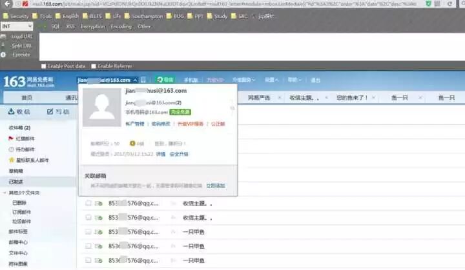Open the PPT bookmarks folder

click(196, 16)
